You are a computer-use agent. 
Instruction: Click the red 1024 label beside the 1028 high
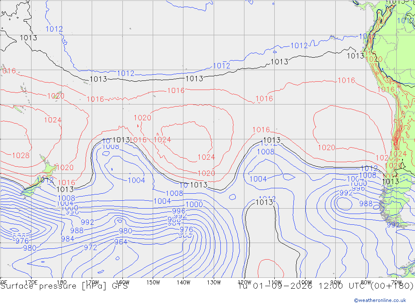pyautogui.click(x=53, y=120)
